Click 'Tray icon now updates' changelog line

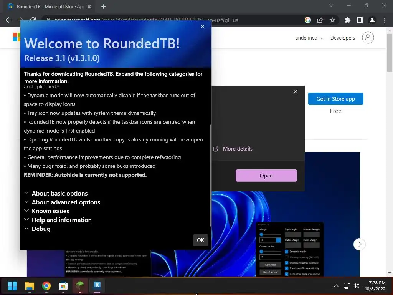coord(90,113)
